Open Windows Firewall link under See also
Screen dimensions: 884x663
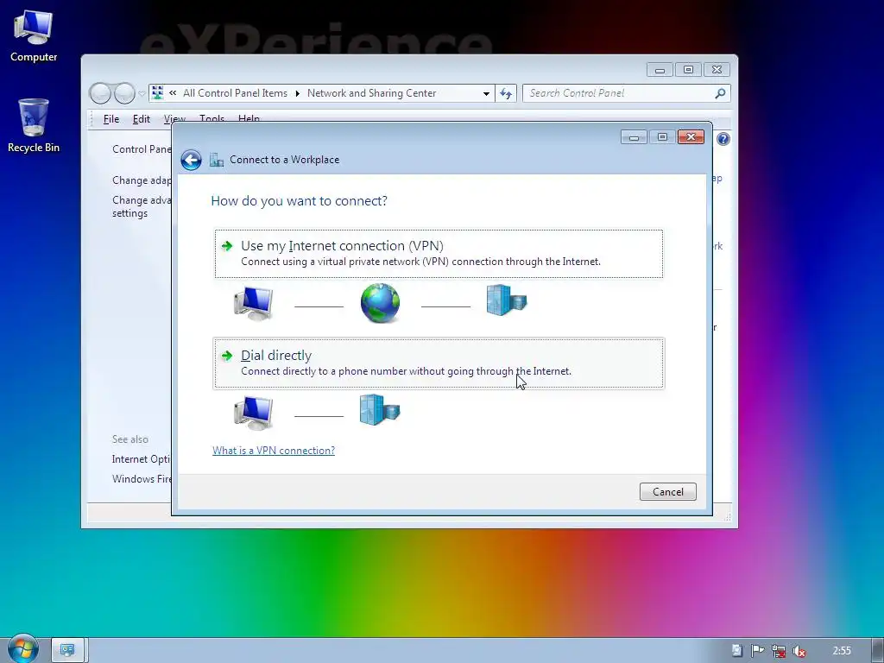tap(141, 478)
